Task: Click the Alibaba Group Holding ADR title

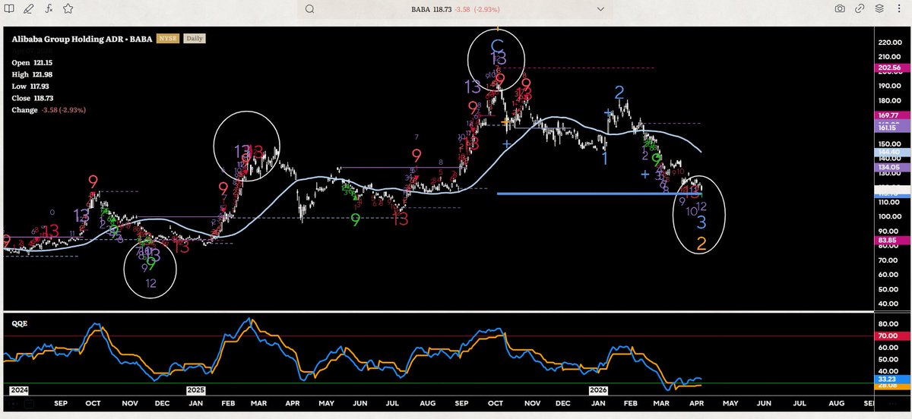Action: tap(82, 38)
